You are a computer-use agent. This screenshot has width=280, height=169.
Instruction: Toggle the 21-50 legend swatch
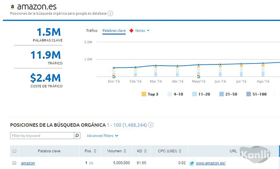(x=222, y=94)
